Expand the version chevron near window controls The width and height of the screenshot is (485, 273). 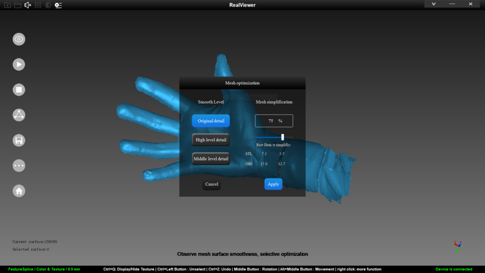coord(433,4)
